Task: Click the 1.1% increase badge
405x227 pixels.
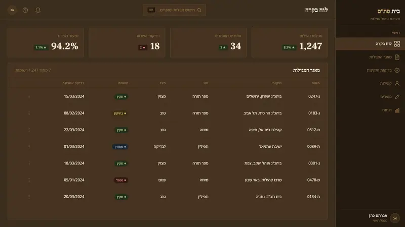Action: coord(41,47)
